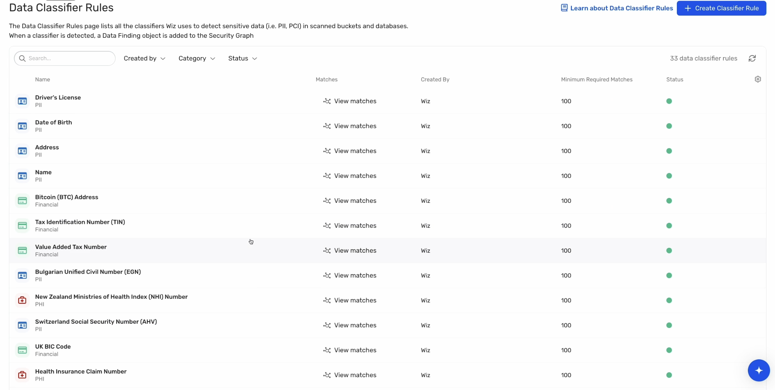Click the green status dot for Value Added Tax Number
Viewport: 775px width, 390px height.
(669, 251)
